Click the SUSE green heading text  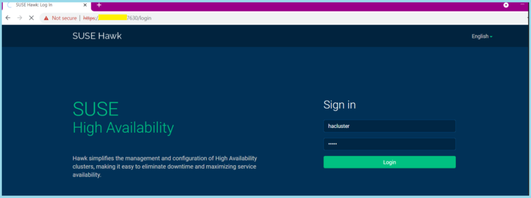click(x=95, y=109)
